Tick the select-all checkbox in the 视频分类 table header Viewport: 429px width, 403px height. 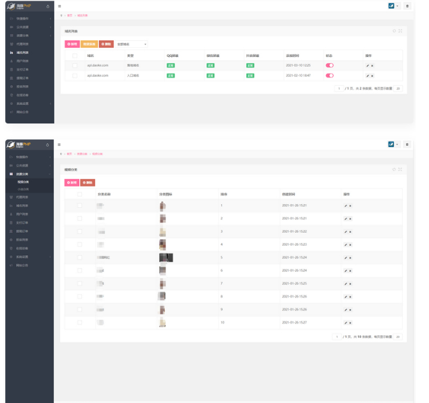click(79, 194)
